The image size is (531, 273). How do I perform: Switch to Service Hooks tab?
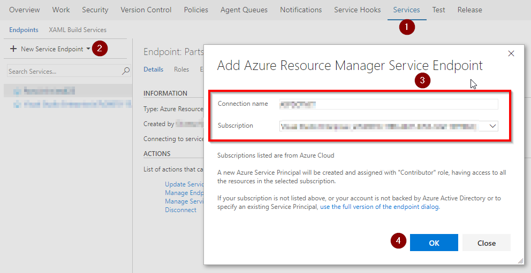pos(357,10)
